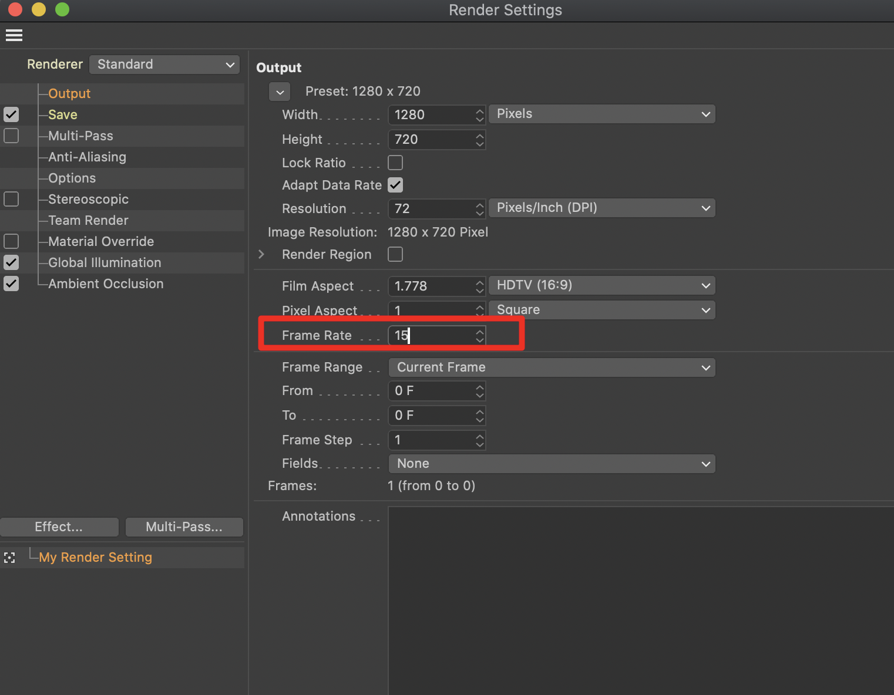Disable Ambient Occlusion checkbox
The image size is (894, 695).
pyautogui.click(x=11, y=284)
